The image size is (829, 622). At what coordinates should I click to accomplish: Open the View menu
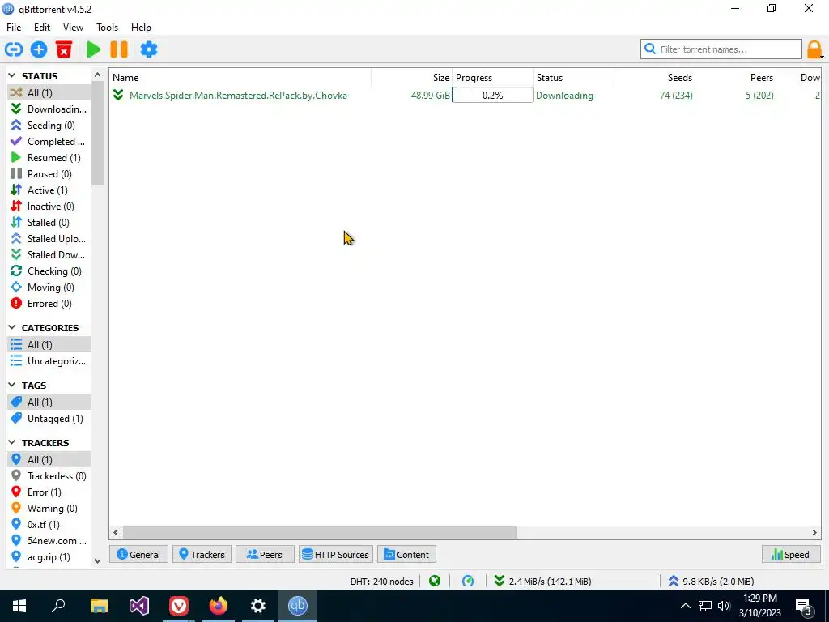tap(73, 28)
